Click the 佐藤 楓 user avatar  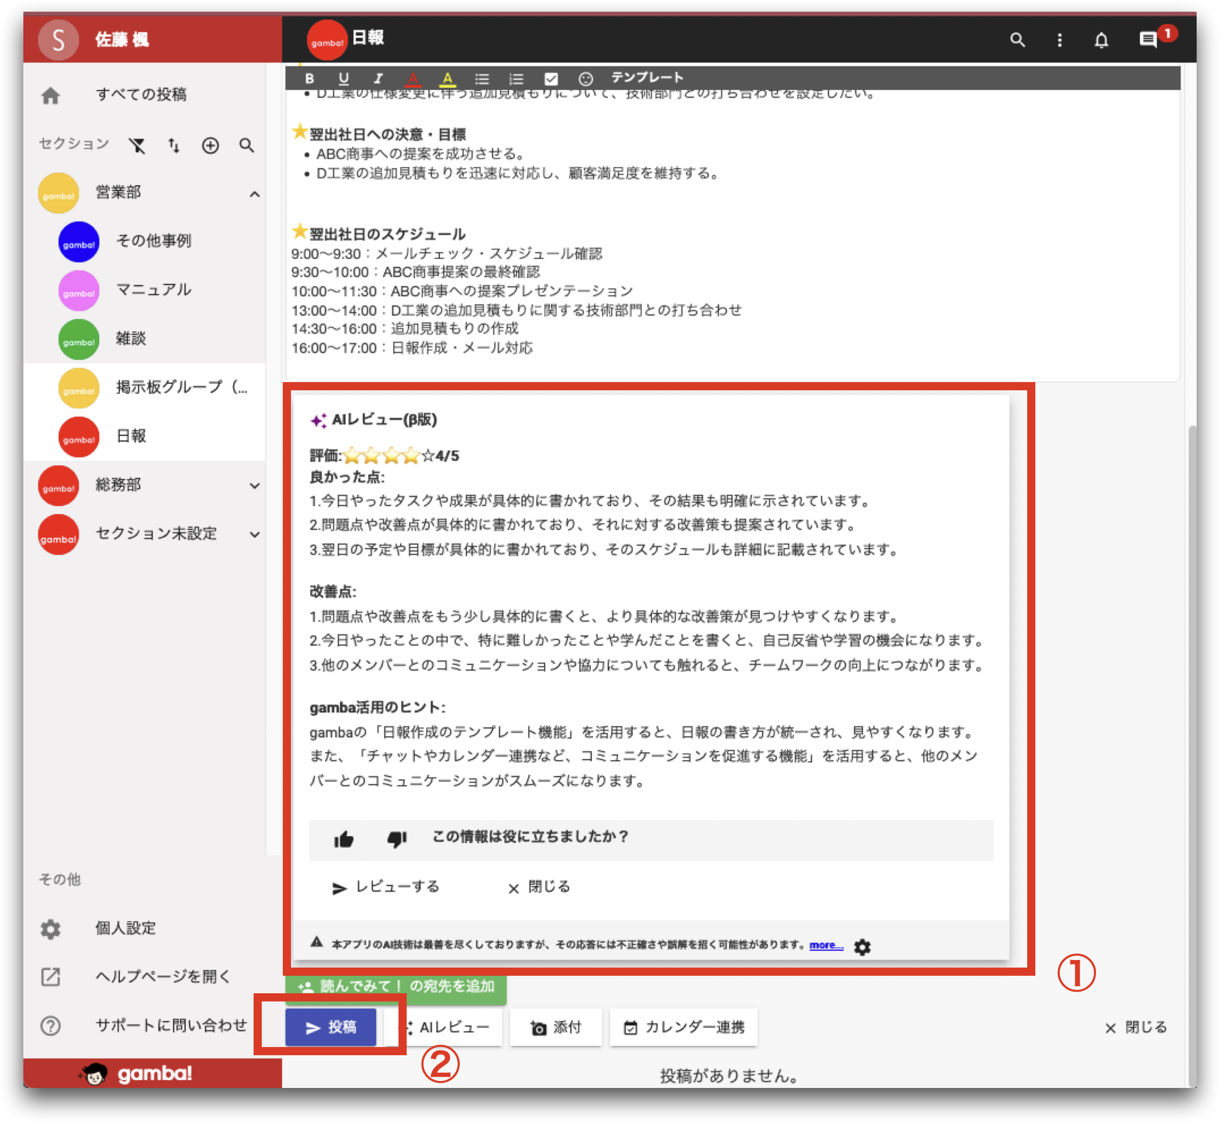coord(58,40)
